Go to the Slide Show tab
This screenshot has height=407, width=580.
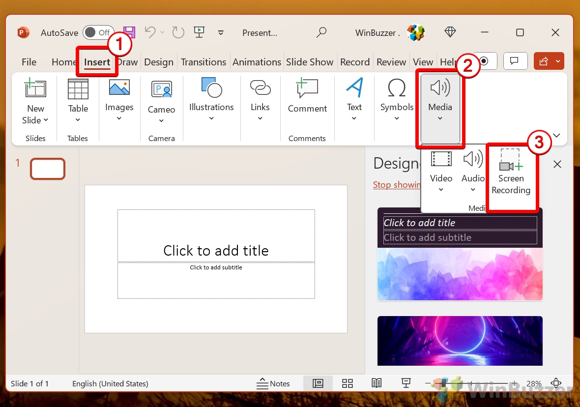[x=310, y=62]
